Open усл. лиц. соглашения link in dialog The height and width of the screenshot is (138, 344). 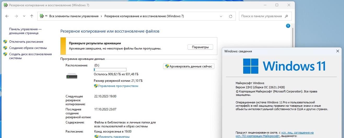coord(298,133)
